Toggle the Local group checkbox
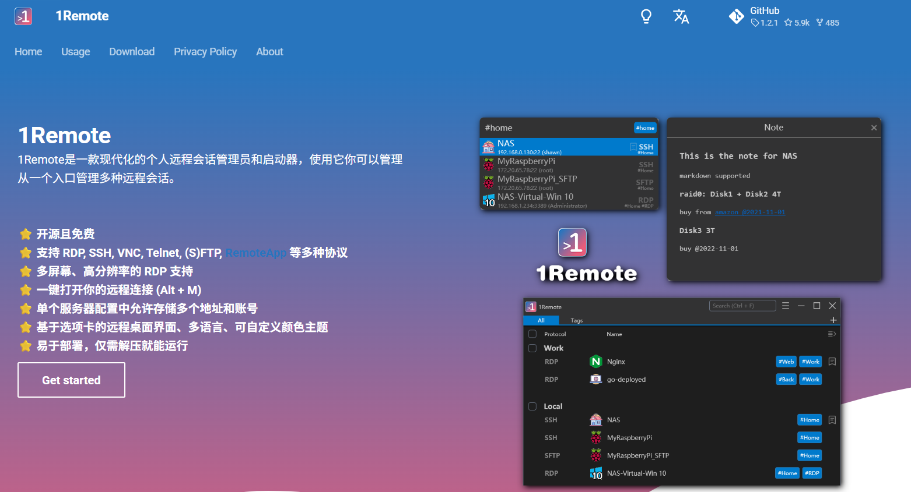The height and width of the screenshot is (492, 911). [532, 406]
